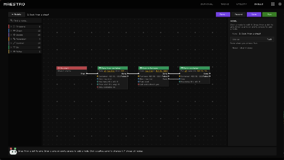Click yellow coordinates link in Cook in furnace
Viewport: 284px width, 160px height.
[x=161, y=71]
